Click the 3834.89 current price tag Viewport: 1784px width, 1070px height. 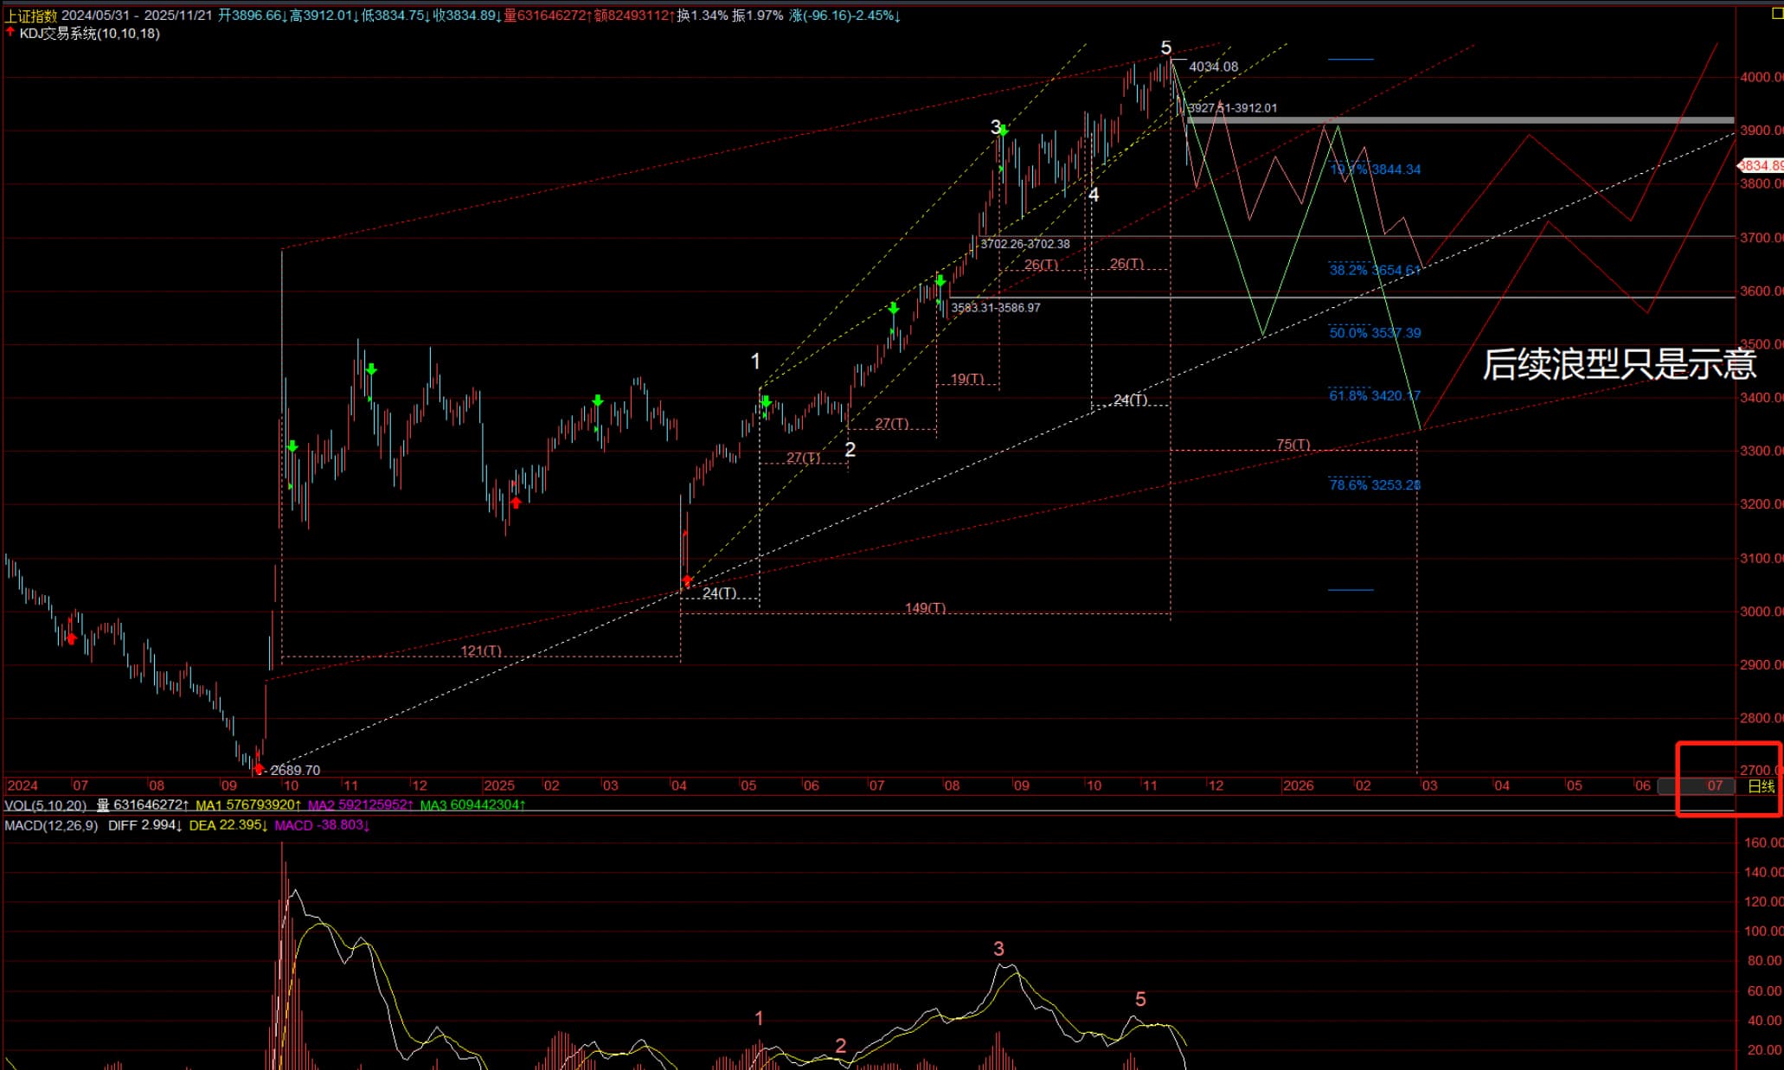pos(1762,165)
